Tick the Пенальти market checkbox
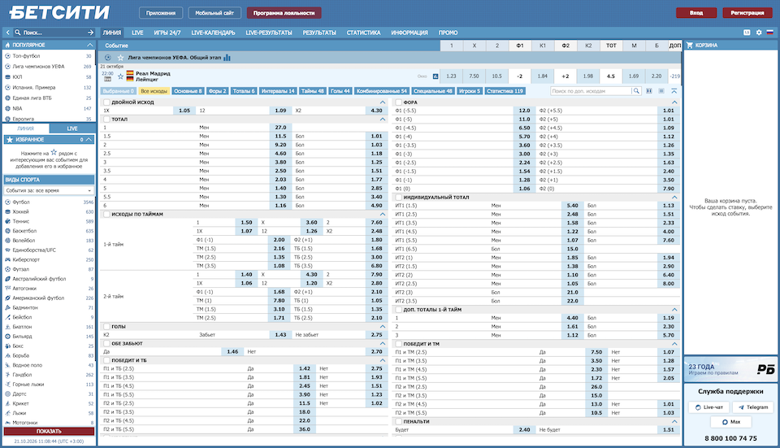Image resolution: width=780 pixels, height=448 pixels. [x=398, y=422]
